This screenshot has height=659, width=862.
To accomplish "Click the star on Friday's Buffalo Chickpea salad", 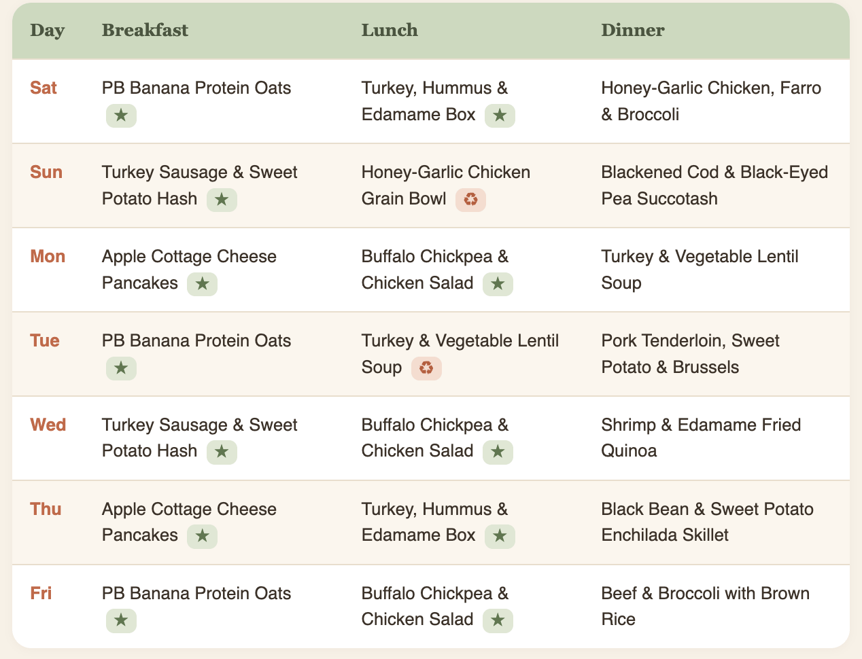I will 498,620.
